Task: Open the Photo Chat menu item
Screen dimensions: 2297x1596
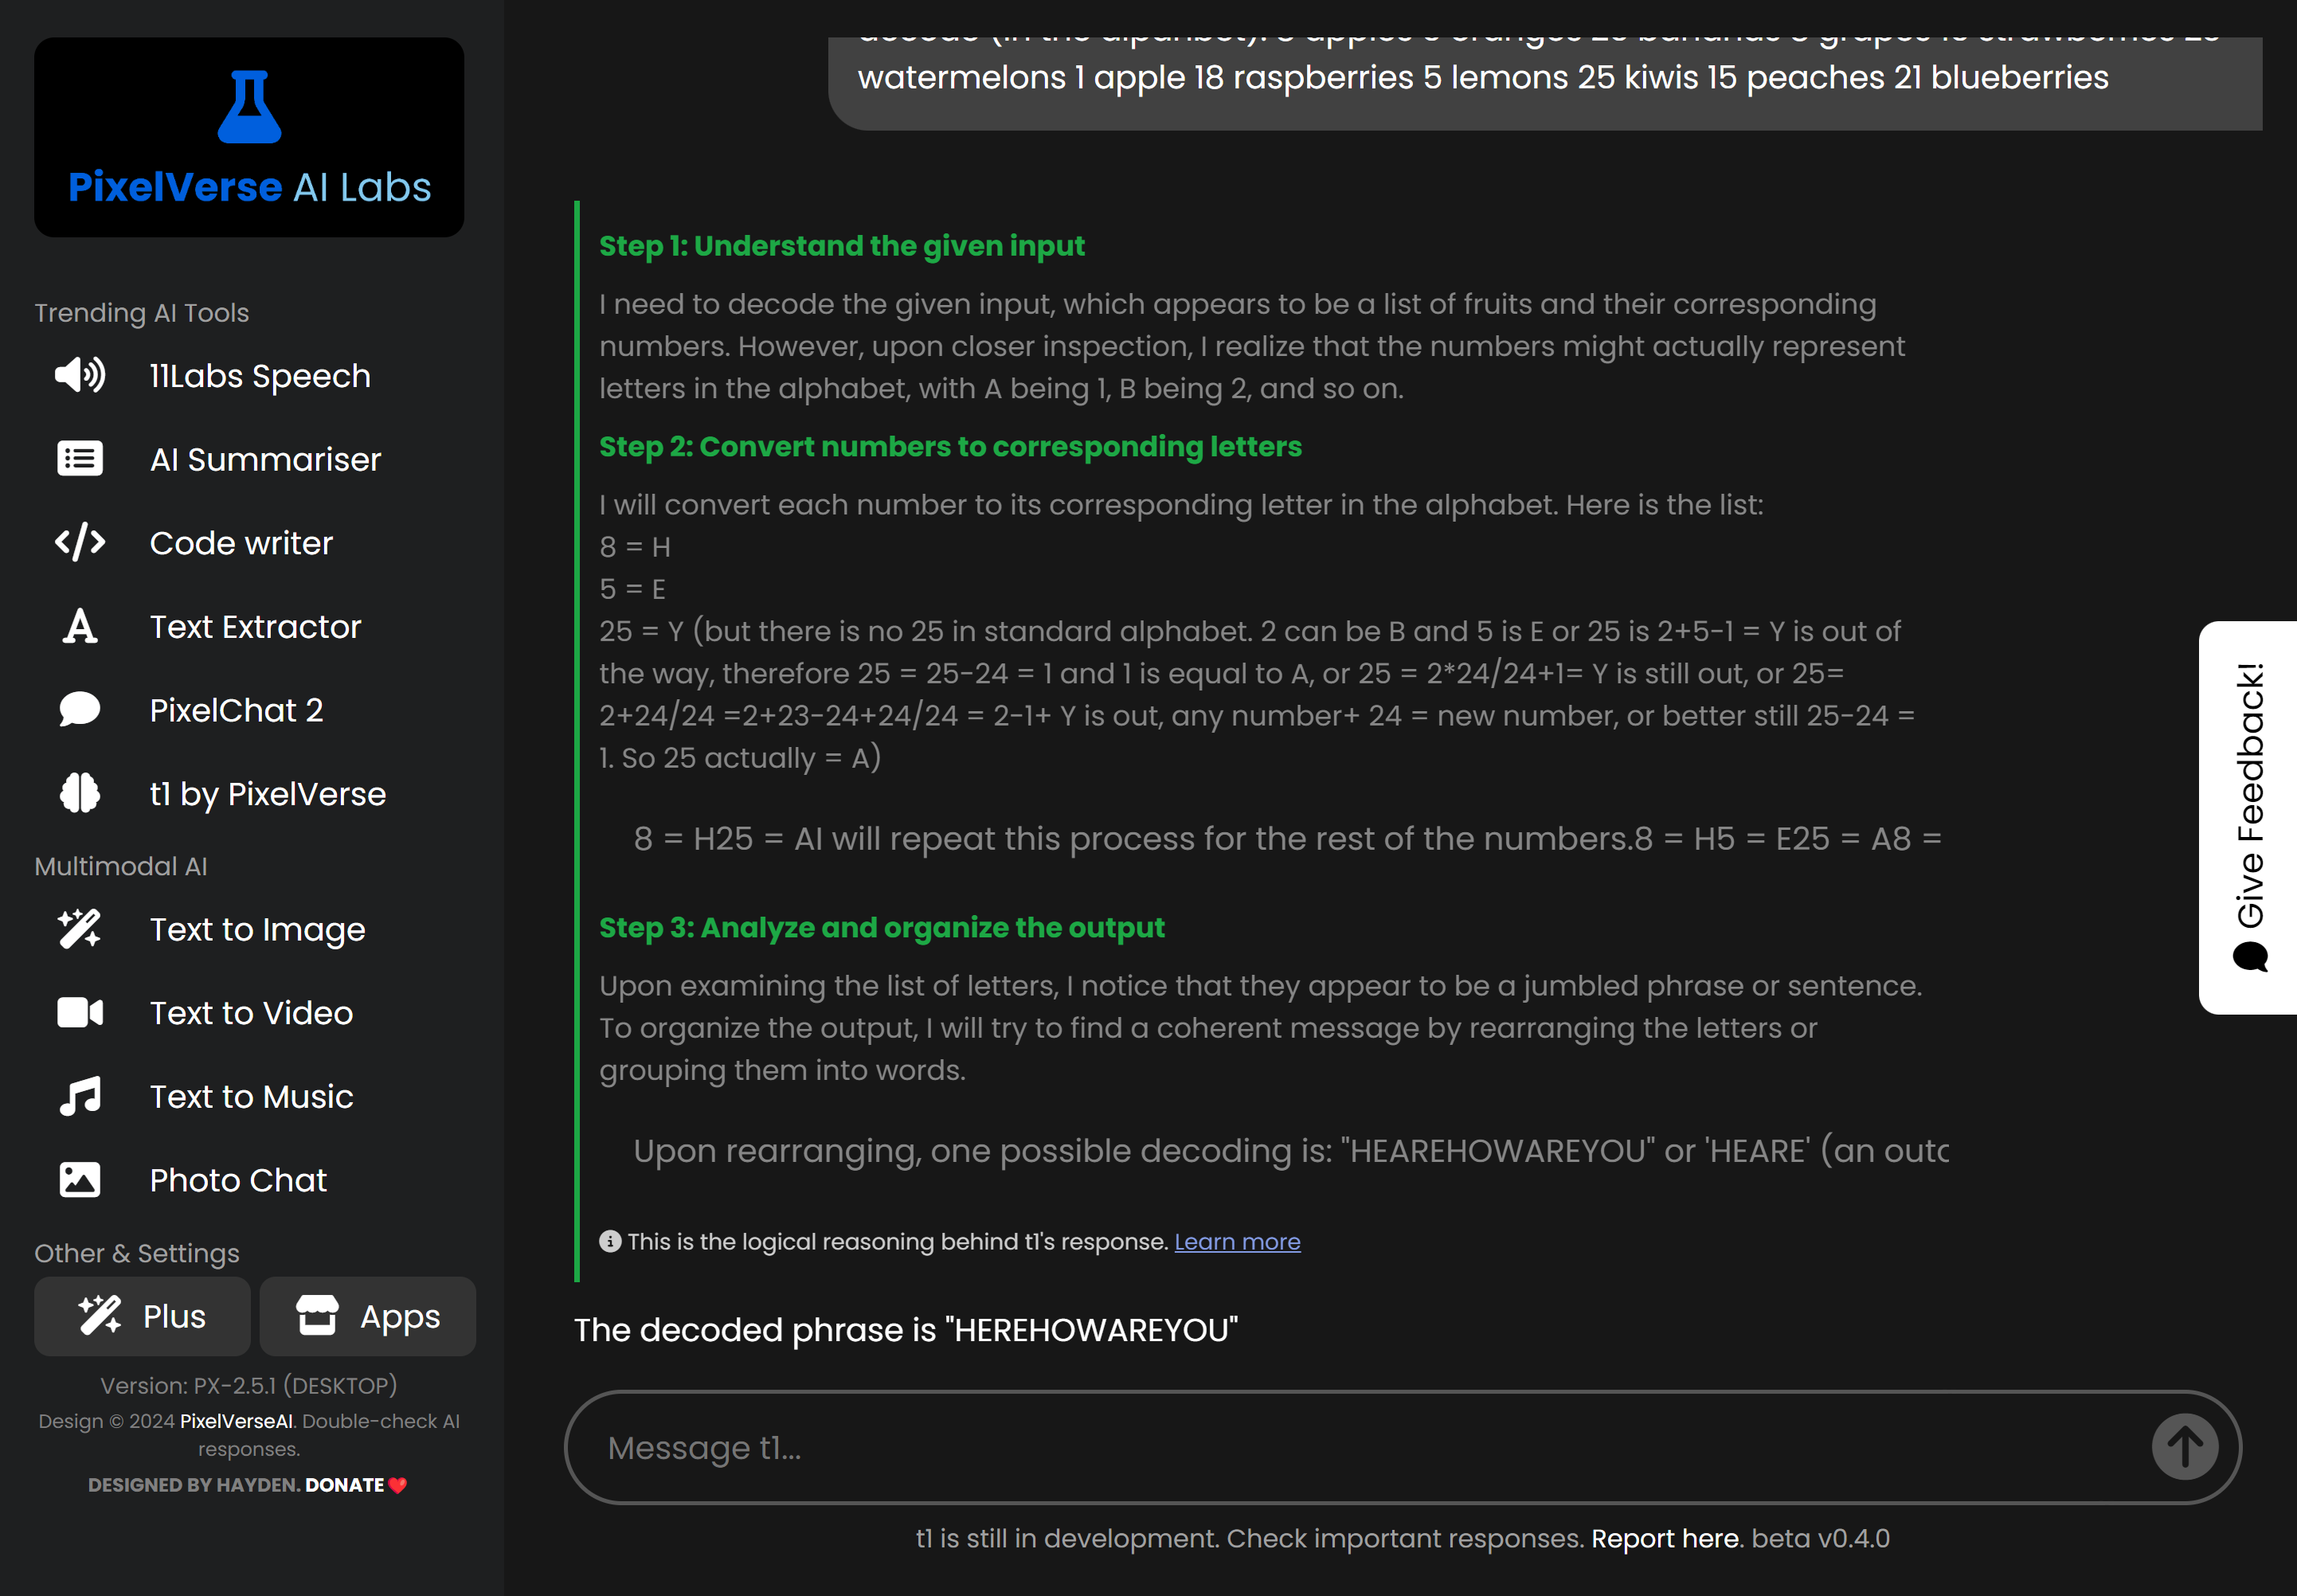Action: [x=238, y=1180]
